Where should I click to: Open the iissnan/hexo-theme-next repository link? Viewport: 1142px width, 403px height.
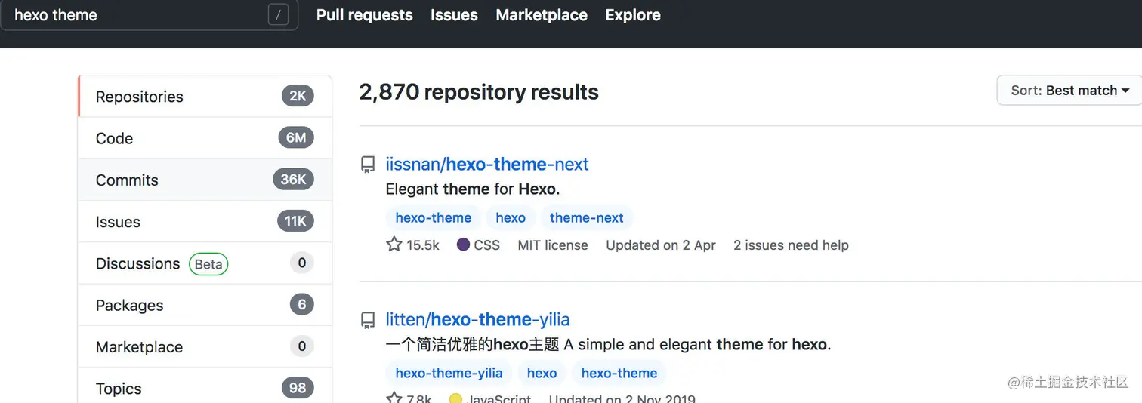click(x=487, y=164)
